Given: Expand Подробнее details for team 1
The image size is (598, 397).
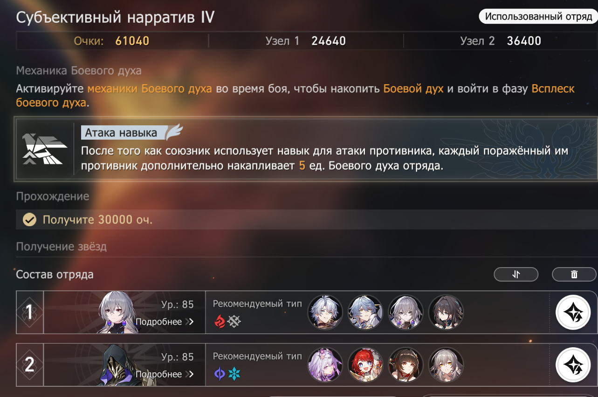Looking at the screenshot, I should click(165, 322).
